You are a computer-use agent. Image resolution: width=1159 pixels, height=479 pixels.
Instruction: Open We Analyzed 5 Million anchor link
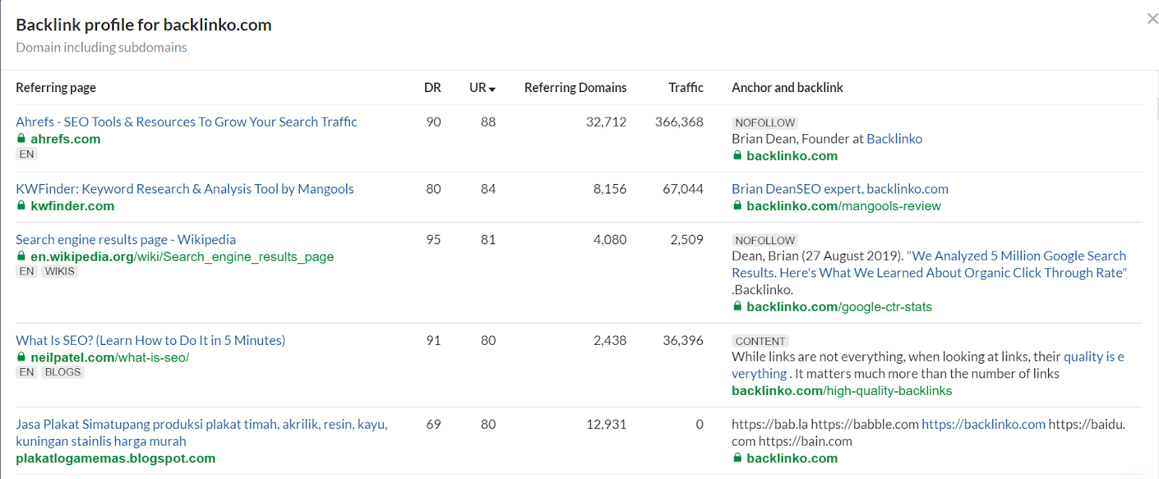tap(929, 265)
